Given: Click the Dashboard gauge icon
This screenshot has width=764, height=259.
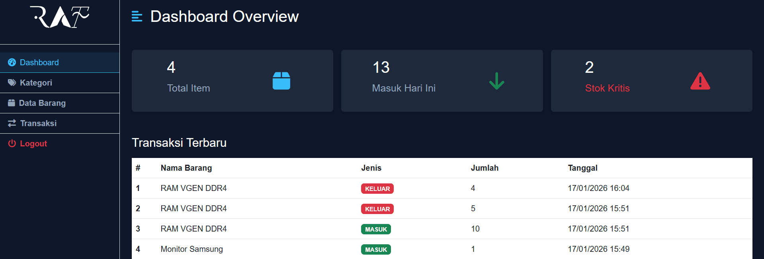Looking at the screenshot, I should tap(12, 62).
